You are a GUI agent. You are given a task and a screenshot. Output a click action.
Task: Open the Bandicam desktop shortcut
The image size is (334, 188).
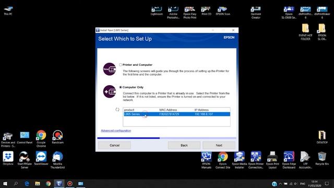(58, 137)
